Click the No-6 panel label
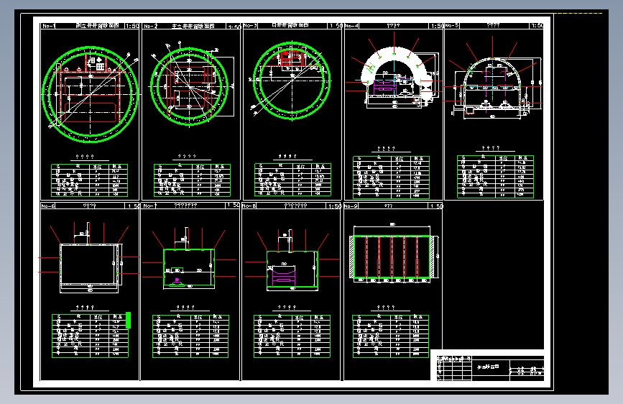 click(x=48, y=206)
